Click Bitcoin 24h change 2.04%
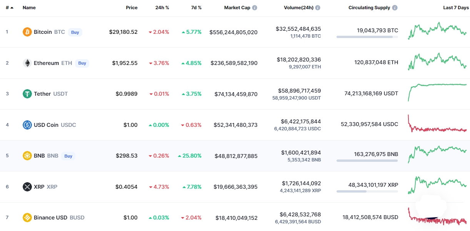 click(159, 32)
